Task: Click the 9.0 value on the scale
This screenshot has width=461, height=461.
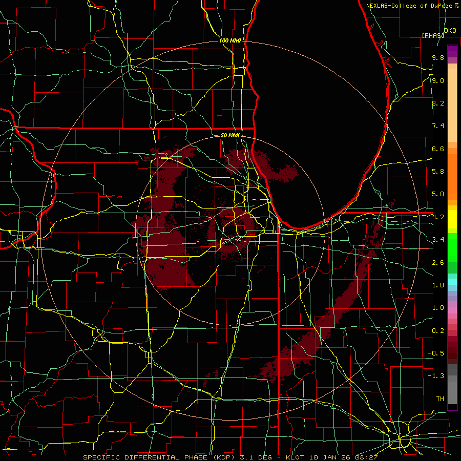Action: (438, 80)
